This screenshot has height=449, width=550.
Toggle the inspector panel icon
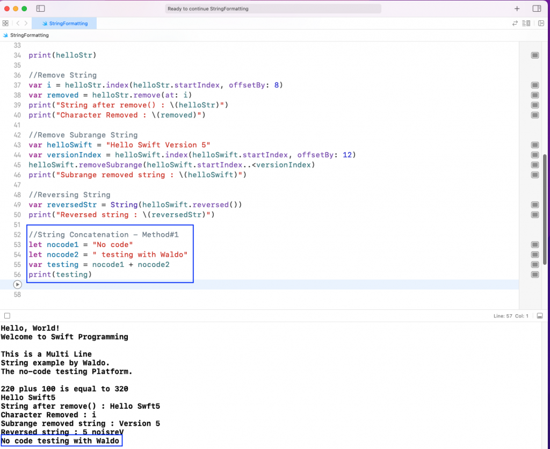click(537, 9)
